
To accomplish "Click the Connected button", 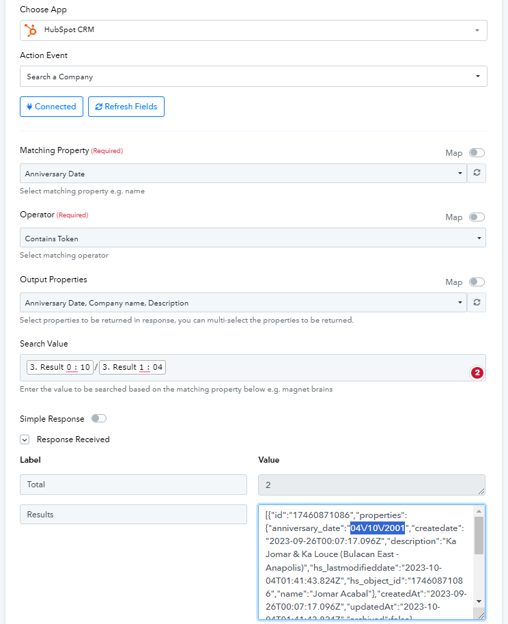I will point(51,107).
